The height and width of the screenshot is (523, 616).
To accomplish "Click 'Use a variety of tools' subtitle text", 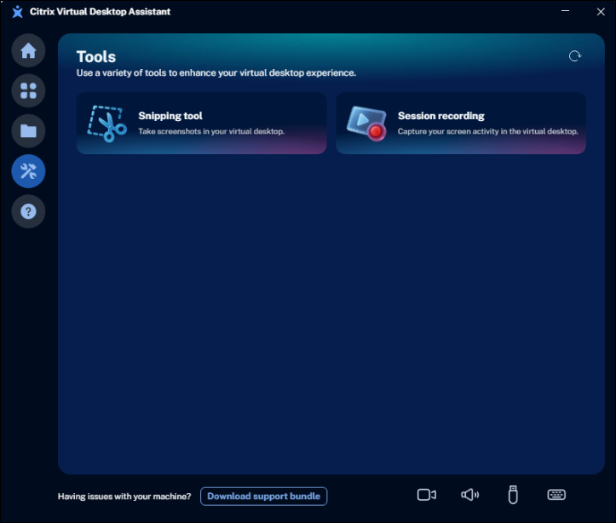I will 216,73.
